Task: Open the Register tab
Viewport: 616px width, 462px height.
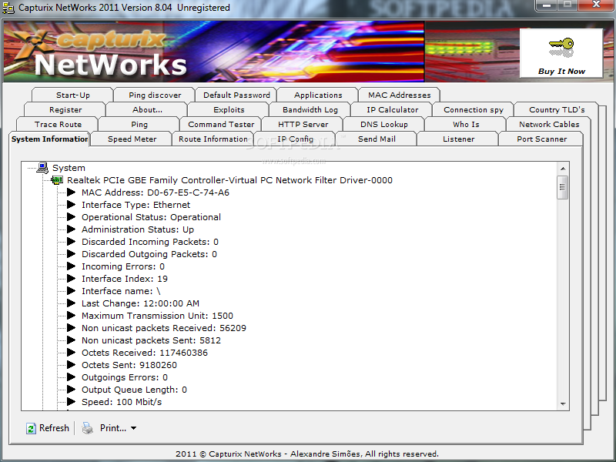Action: point(65,110)
